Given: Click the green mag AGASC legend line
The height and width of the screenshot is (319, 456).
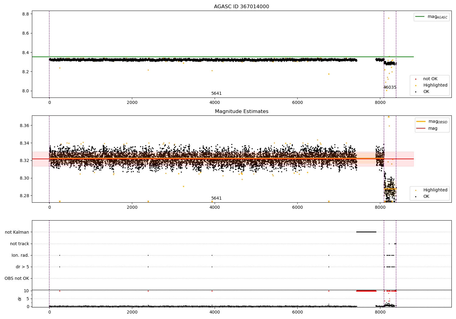Looking at the screenshot, I should (x=420, y=17).
